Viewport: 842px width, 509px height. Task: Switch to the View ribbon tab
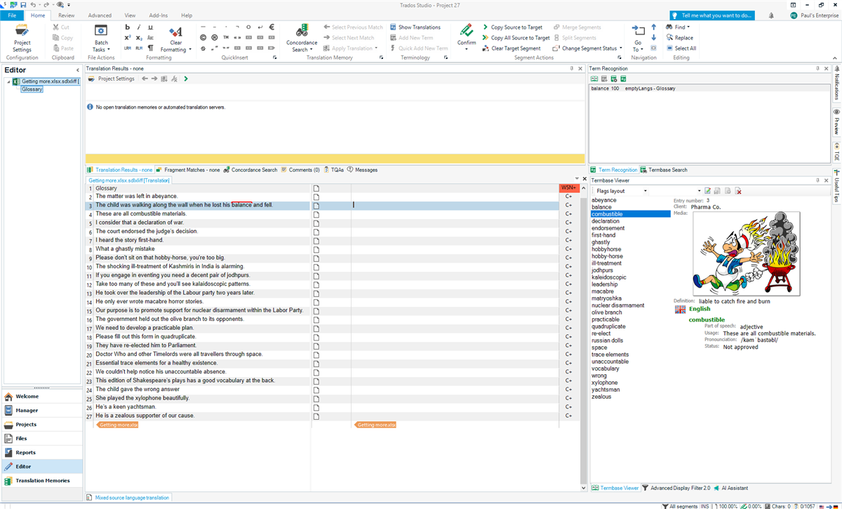130,15
